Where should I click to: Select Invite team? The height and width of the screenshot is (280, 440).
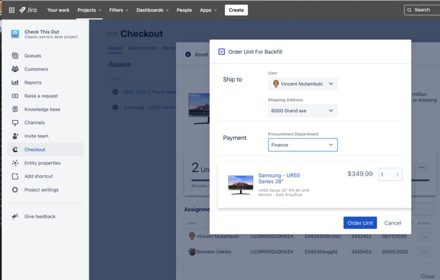pos(45,136)
